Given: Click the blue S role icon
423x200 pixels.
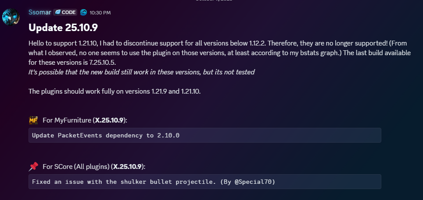Looking at the screenshot, I should click(x=83, y=12).
